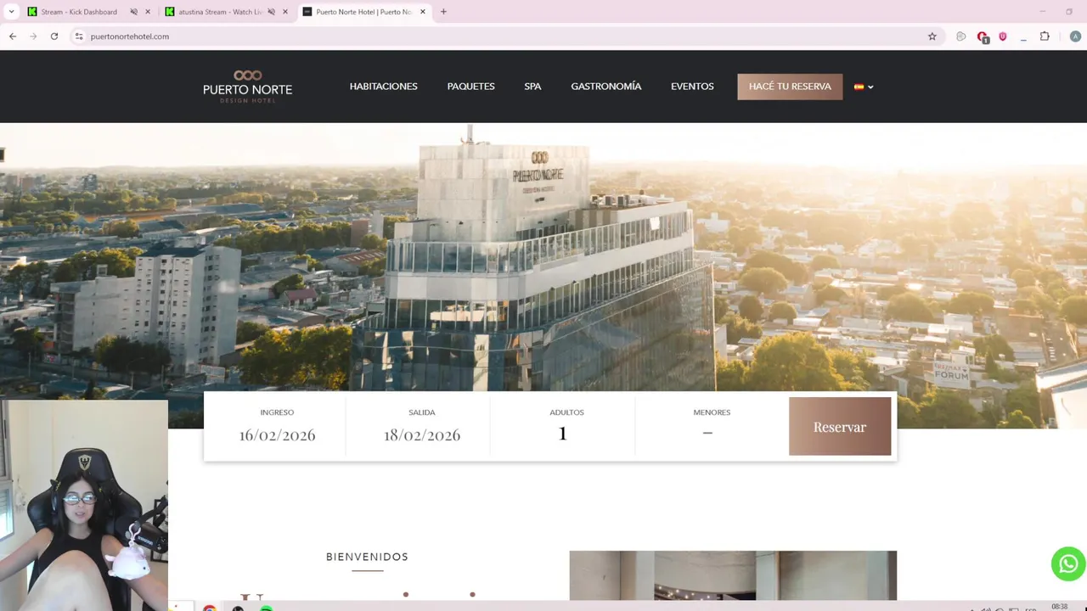Viewport: 1087px width, 611px height.
Task: Click the BIENVENIDOS heading
Action: coord(367,557)
